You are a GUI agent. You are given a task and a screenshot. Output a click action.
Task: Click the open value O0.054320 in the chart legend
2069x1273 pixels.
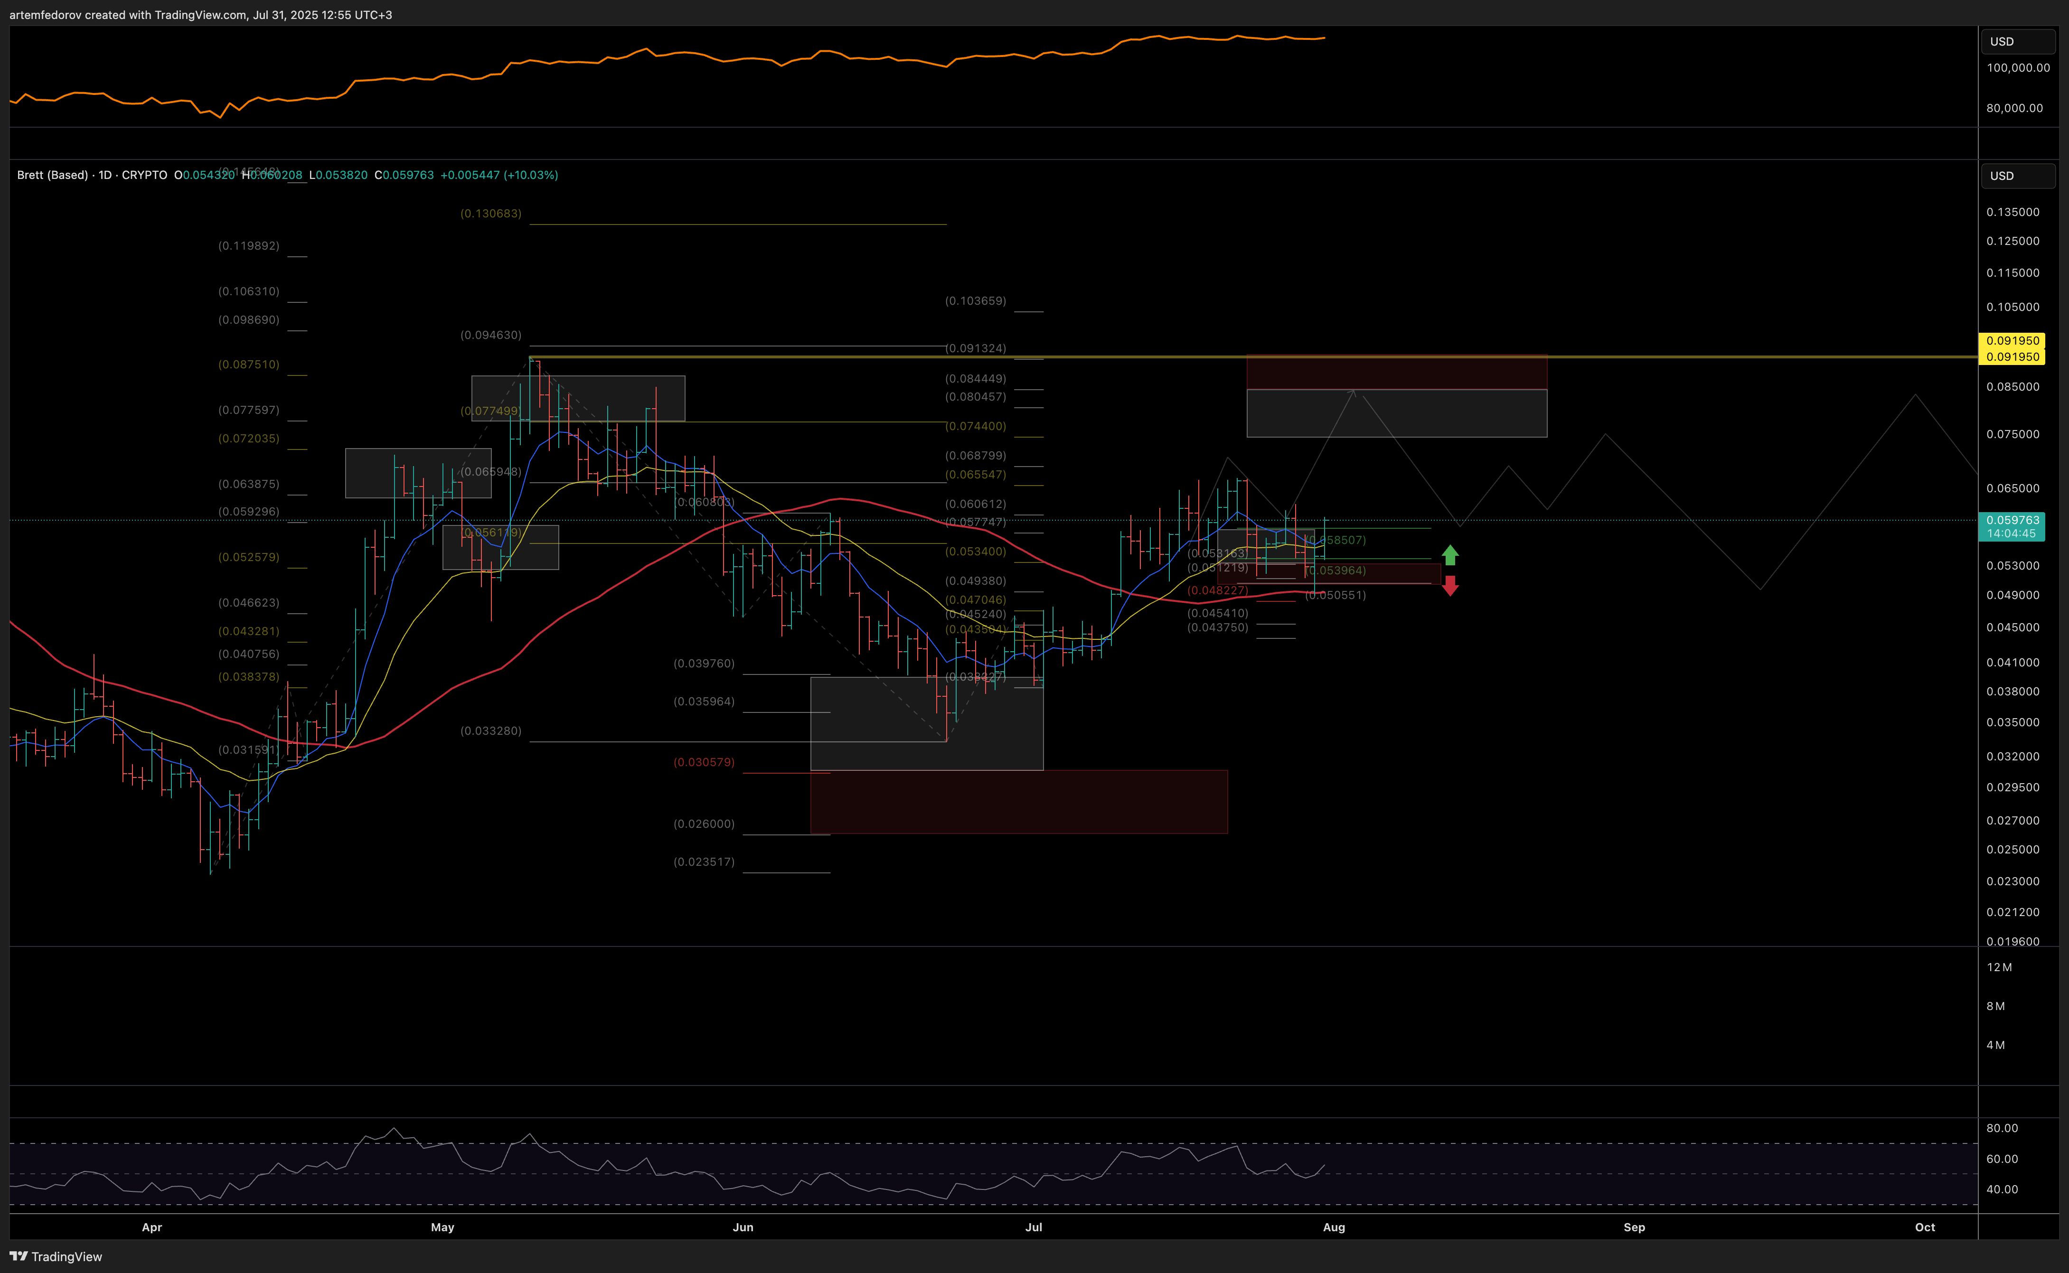click(205, 175)
